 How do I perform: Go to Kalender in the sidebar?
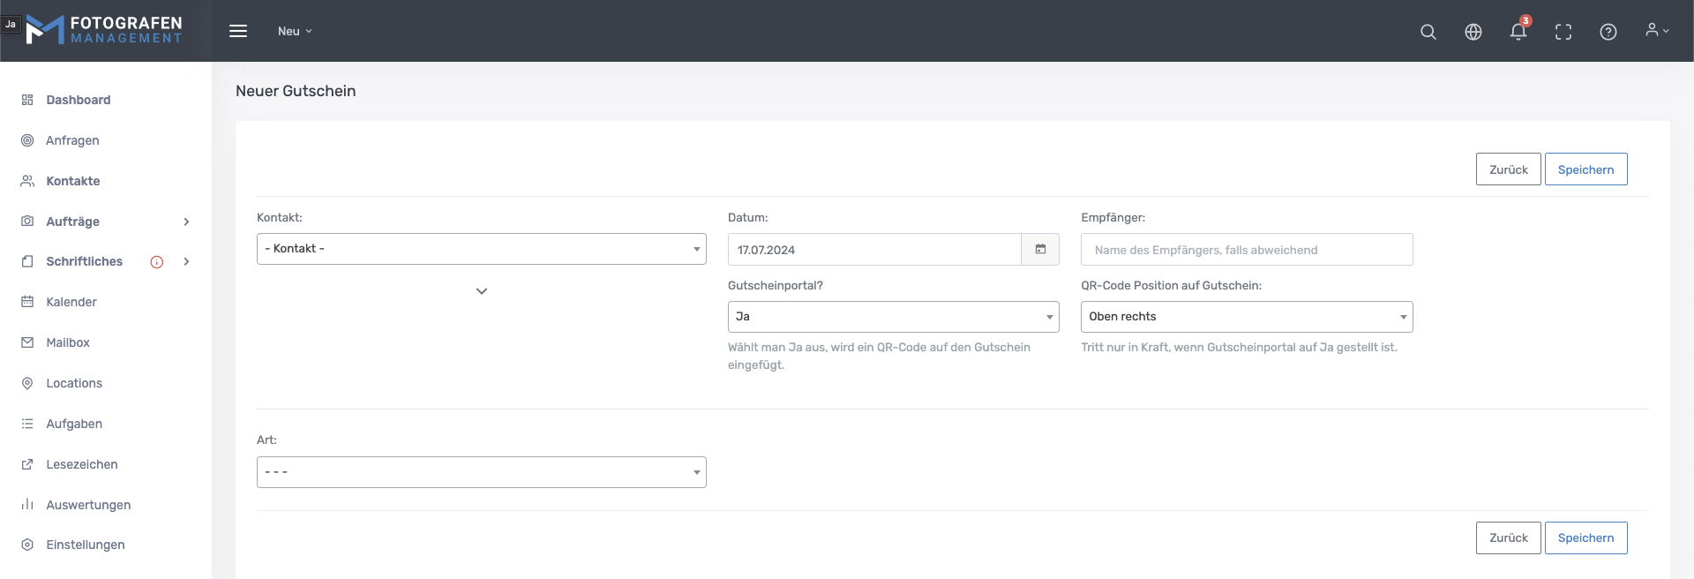(x=71, y=302)
